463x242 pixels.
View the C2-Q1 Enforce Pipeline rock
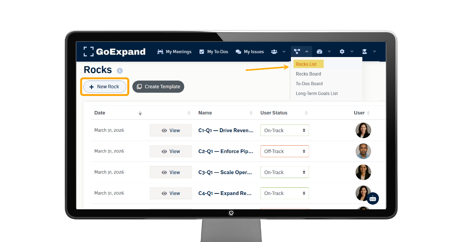point(171,151)
